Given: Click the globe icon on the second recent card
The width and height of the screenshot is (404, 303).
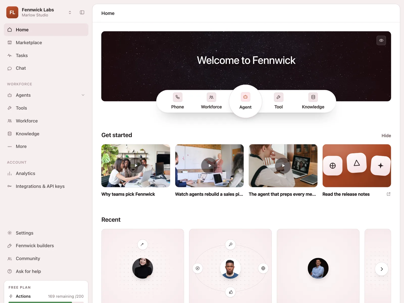Looking at the screenshot, I should [263, 268].
